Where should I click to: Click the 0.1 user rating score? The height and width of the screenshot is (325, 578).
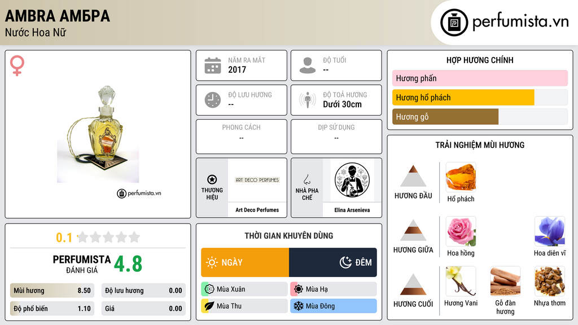point(64,238)
